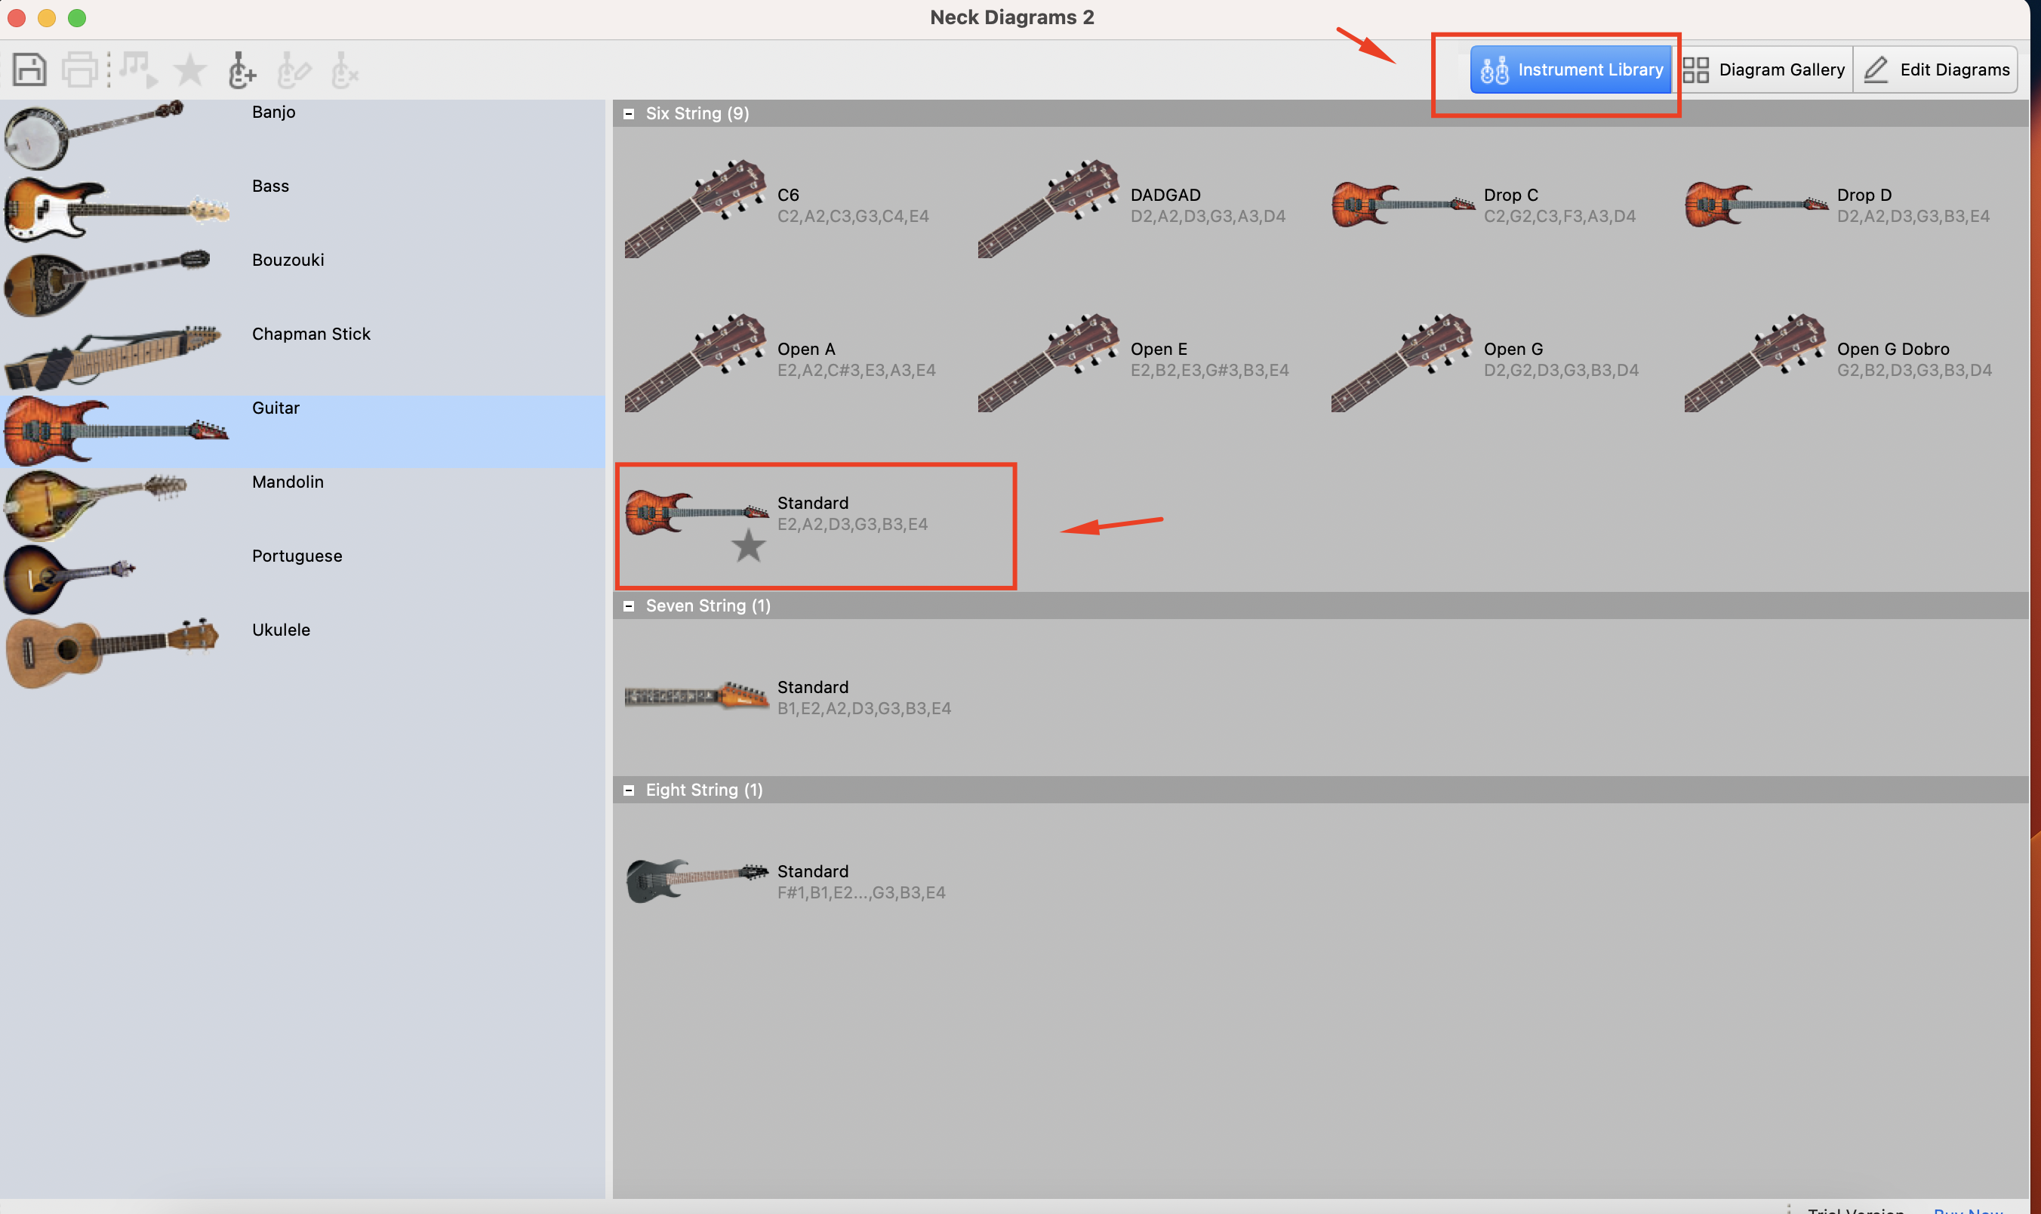Open the Instrument Library tab

tap(1571, 69)
